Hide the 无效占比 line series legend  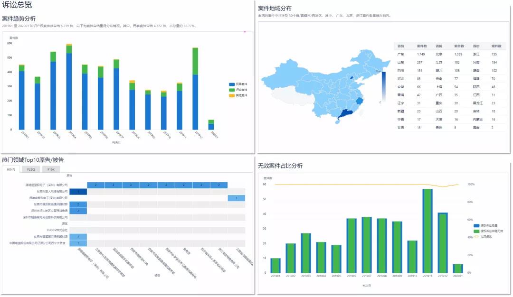483,236
